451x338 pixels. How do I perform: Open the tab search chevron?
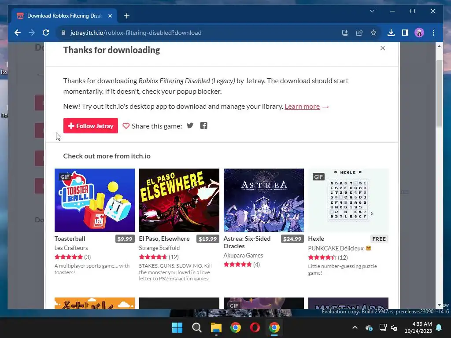tap(372, 11)
